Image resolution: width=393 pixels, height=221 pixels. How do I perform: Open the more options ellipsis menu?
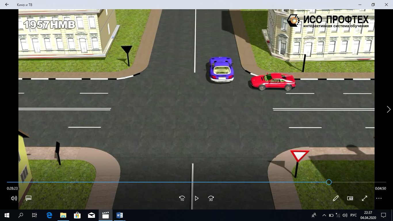pos(379,198)
